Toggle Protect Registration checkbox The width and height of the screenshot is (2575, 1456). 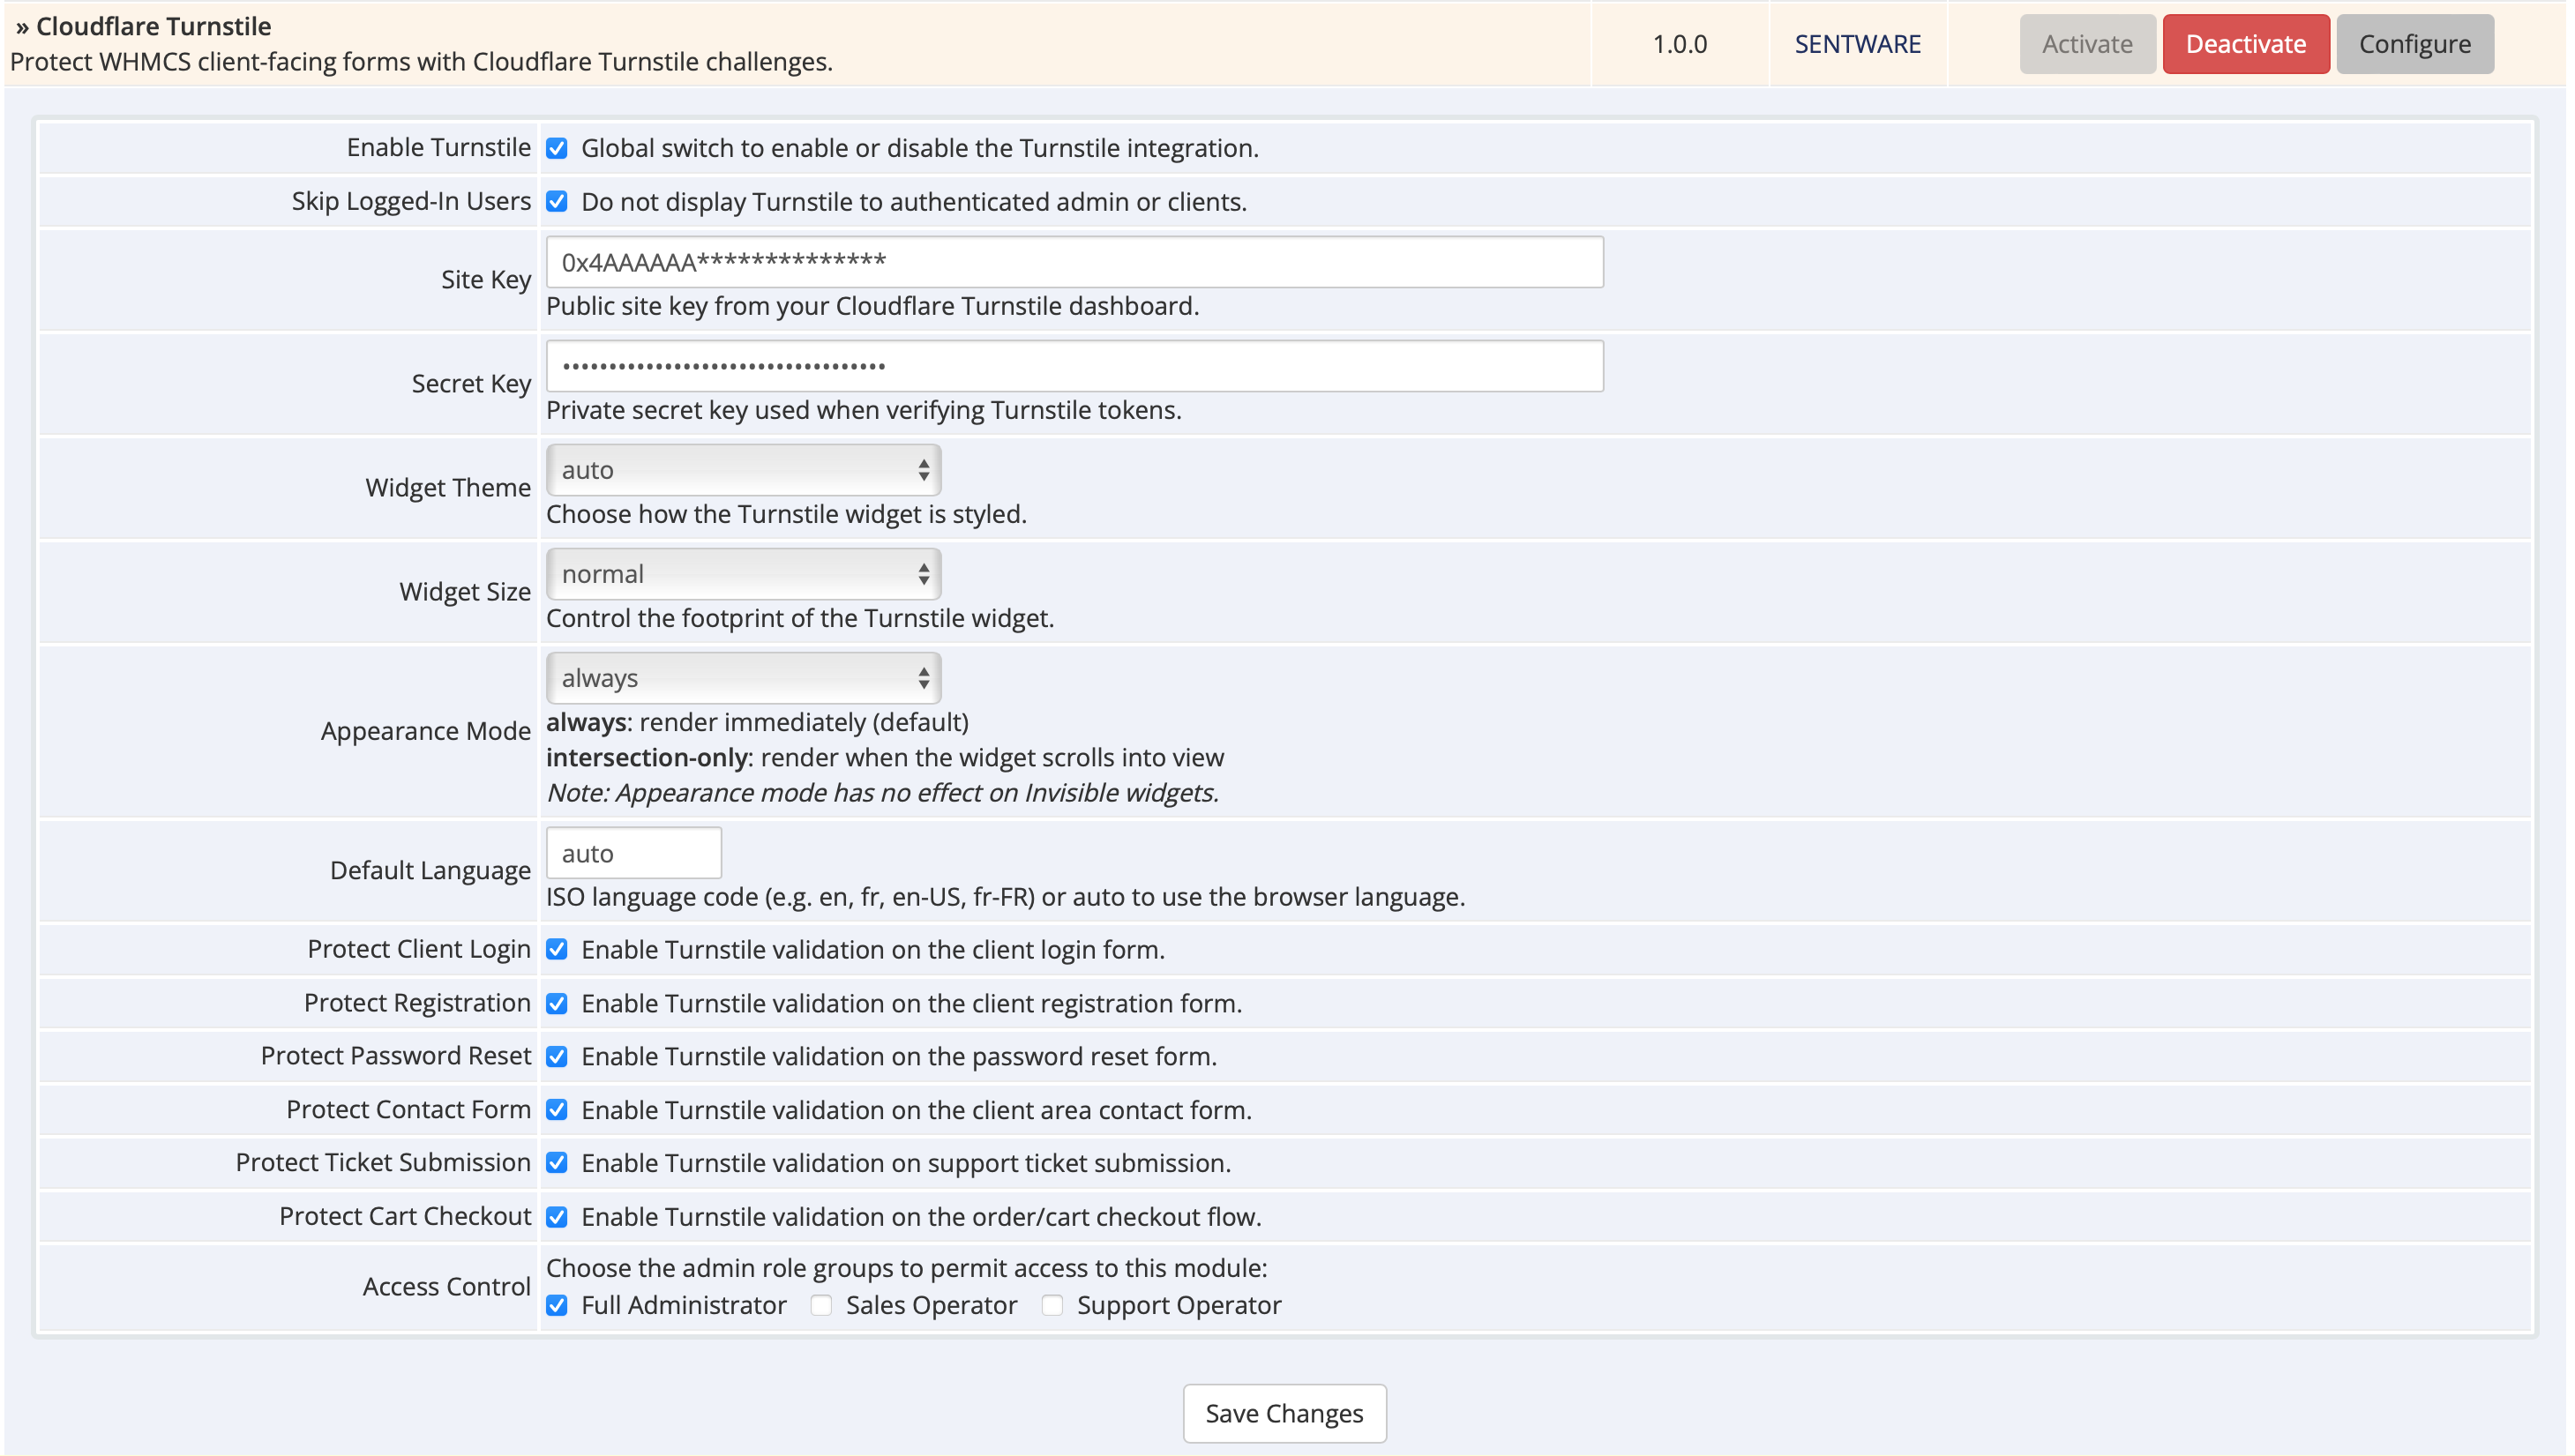tap(557, 1003)
